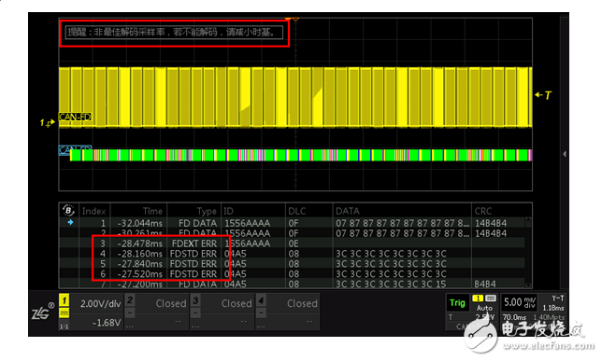Image resolution: width=602 pixels, height=361 pixels.
Task: Open the 2.00V/div vertical scale setting
Action: point(100,303)
